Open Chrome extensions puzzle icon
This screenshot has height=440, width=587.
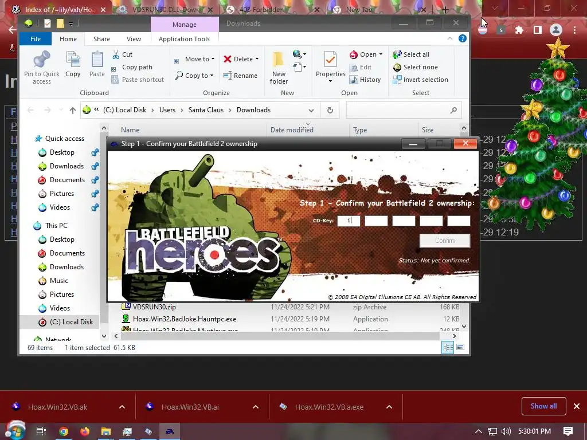[519, 30]
